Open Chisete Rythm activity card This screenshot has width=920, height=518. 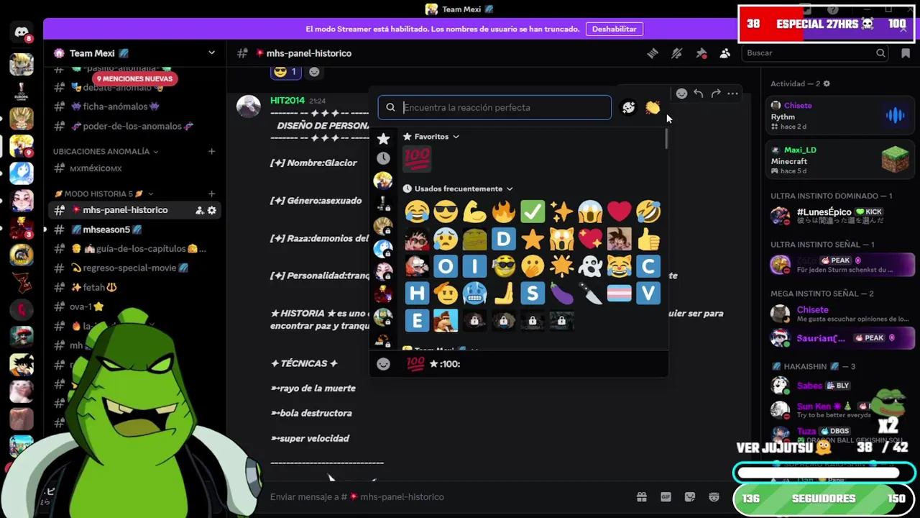coord(839,116)
